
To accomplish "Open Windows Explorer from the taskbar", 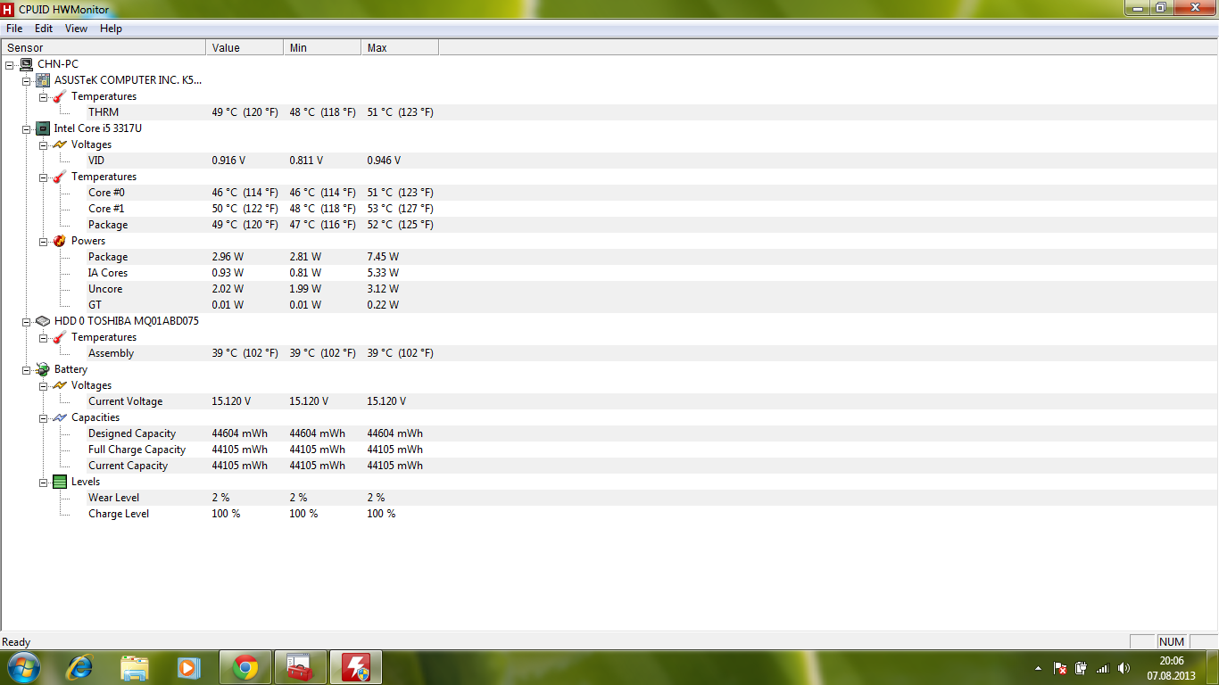I will [135, 667].
